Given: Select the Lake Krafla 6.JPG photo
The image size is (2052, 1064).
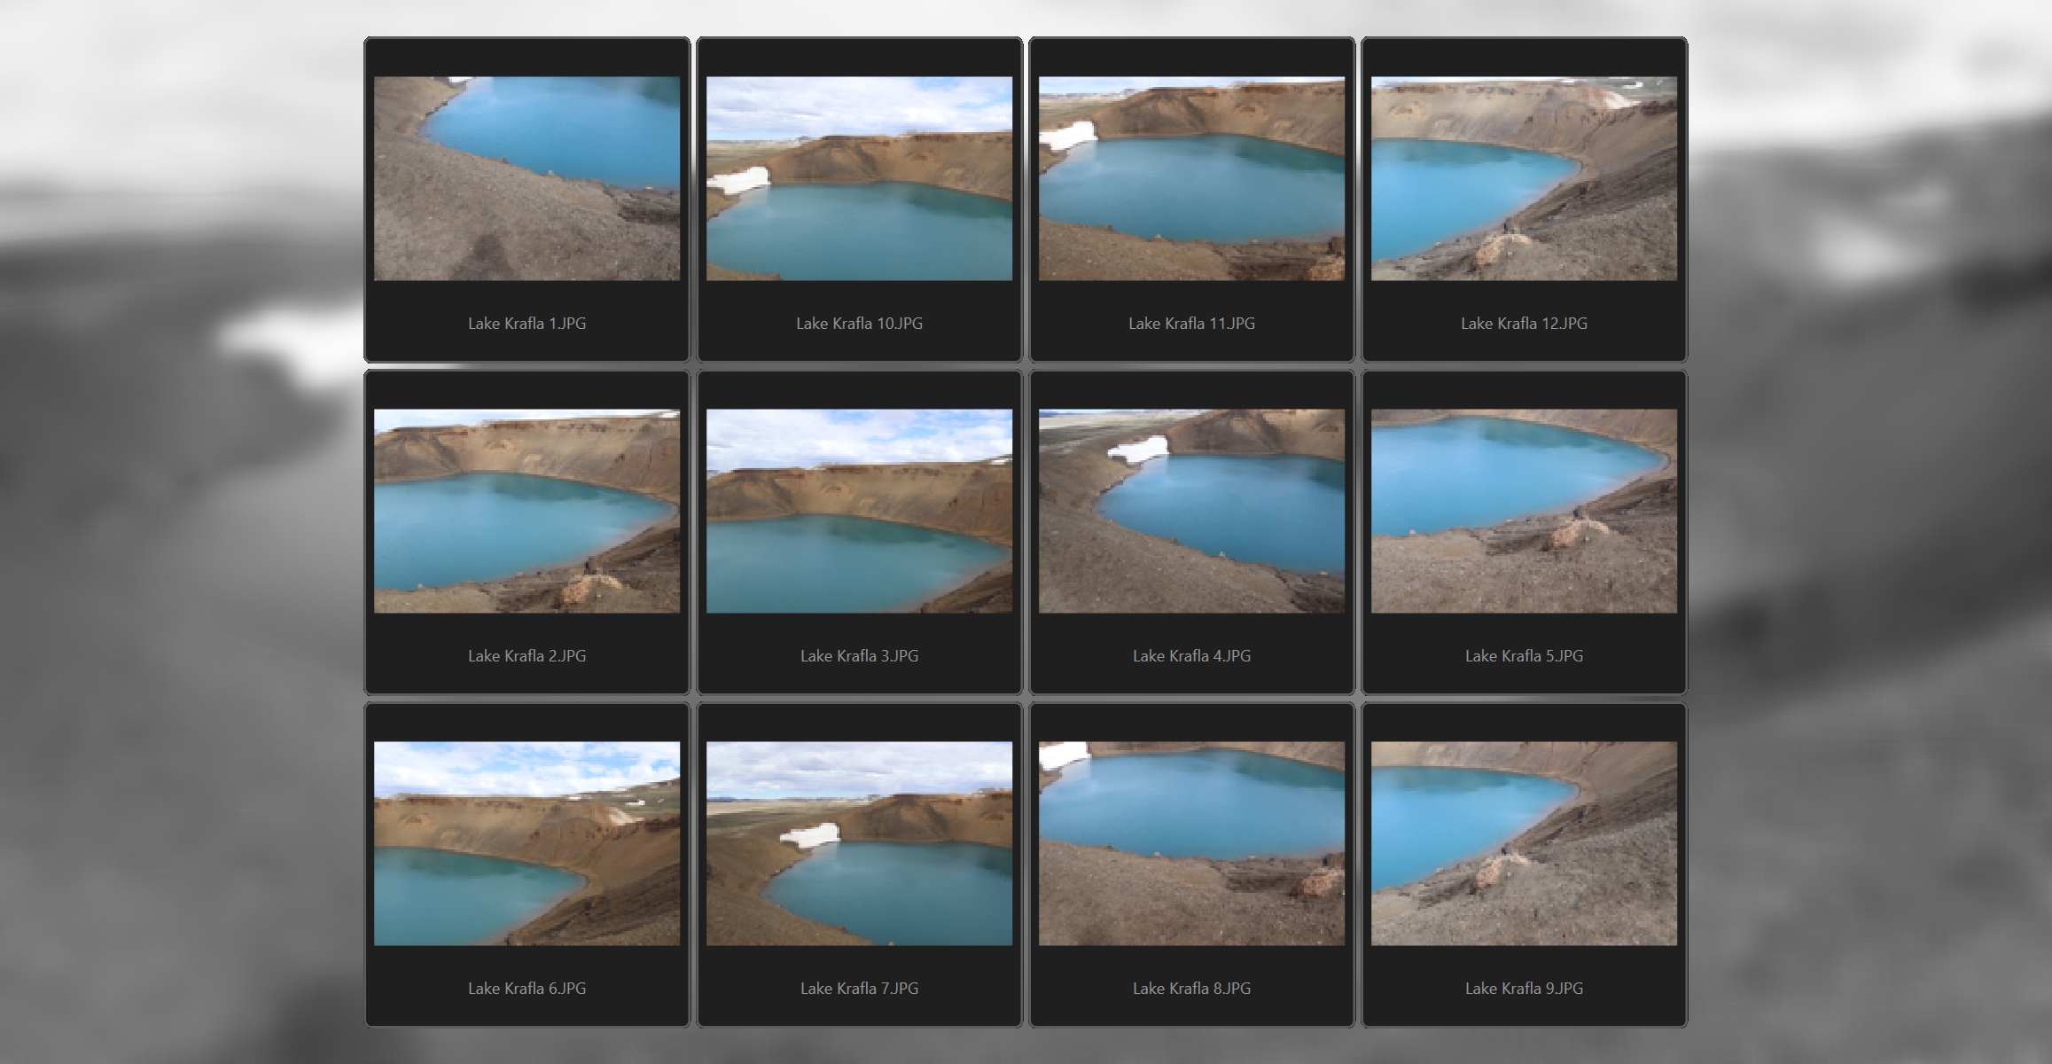Looking at the screenshot, I should tap(527, 843).
